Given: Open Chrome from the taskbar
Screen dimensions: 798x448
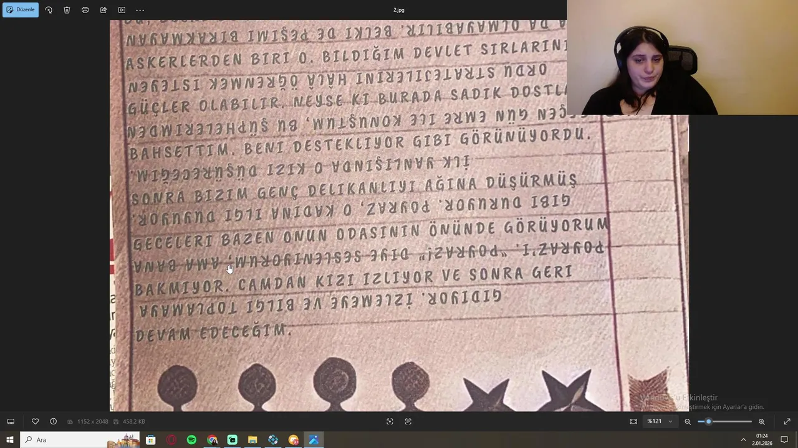Looking at the screenshot, I should click(212, 440).
